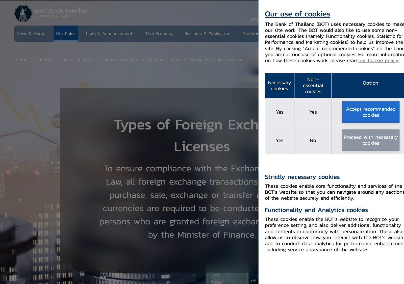The height and width of the screenshot is (284, 404).
Task: Open the our Cookie policy link
Action: pyautogui.click(x=378, y=61)
